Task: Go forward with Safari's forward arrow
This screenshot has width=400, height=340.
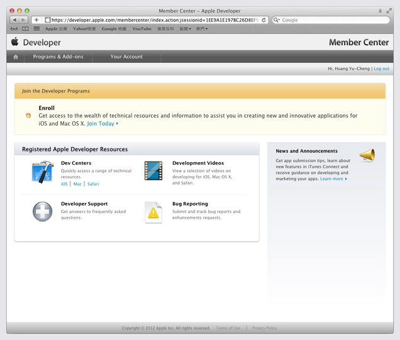Action: coord(23,20)
